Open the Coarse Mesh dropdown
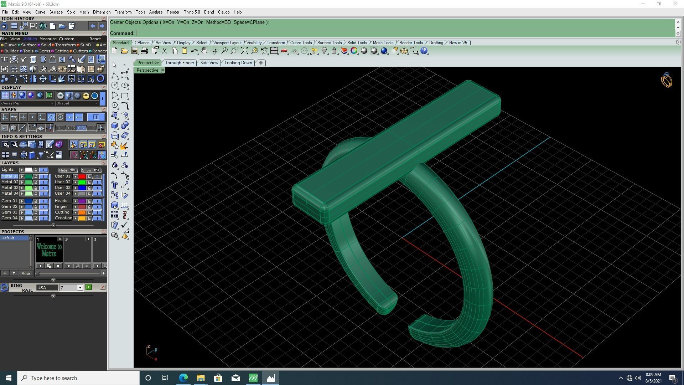The image size is (684, 385). point(27,103)
